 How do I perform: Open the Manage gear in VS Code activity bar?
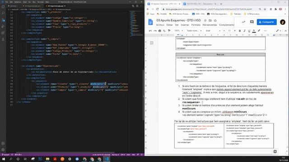(3, 150)
